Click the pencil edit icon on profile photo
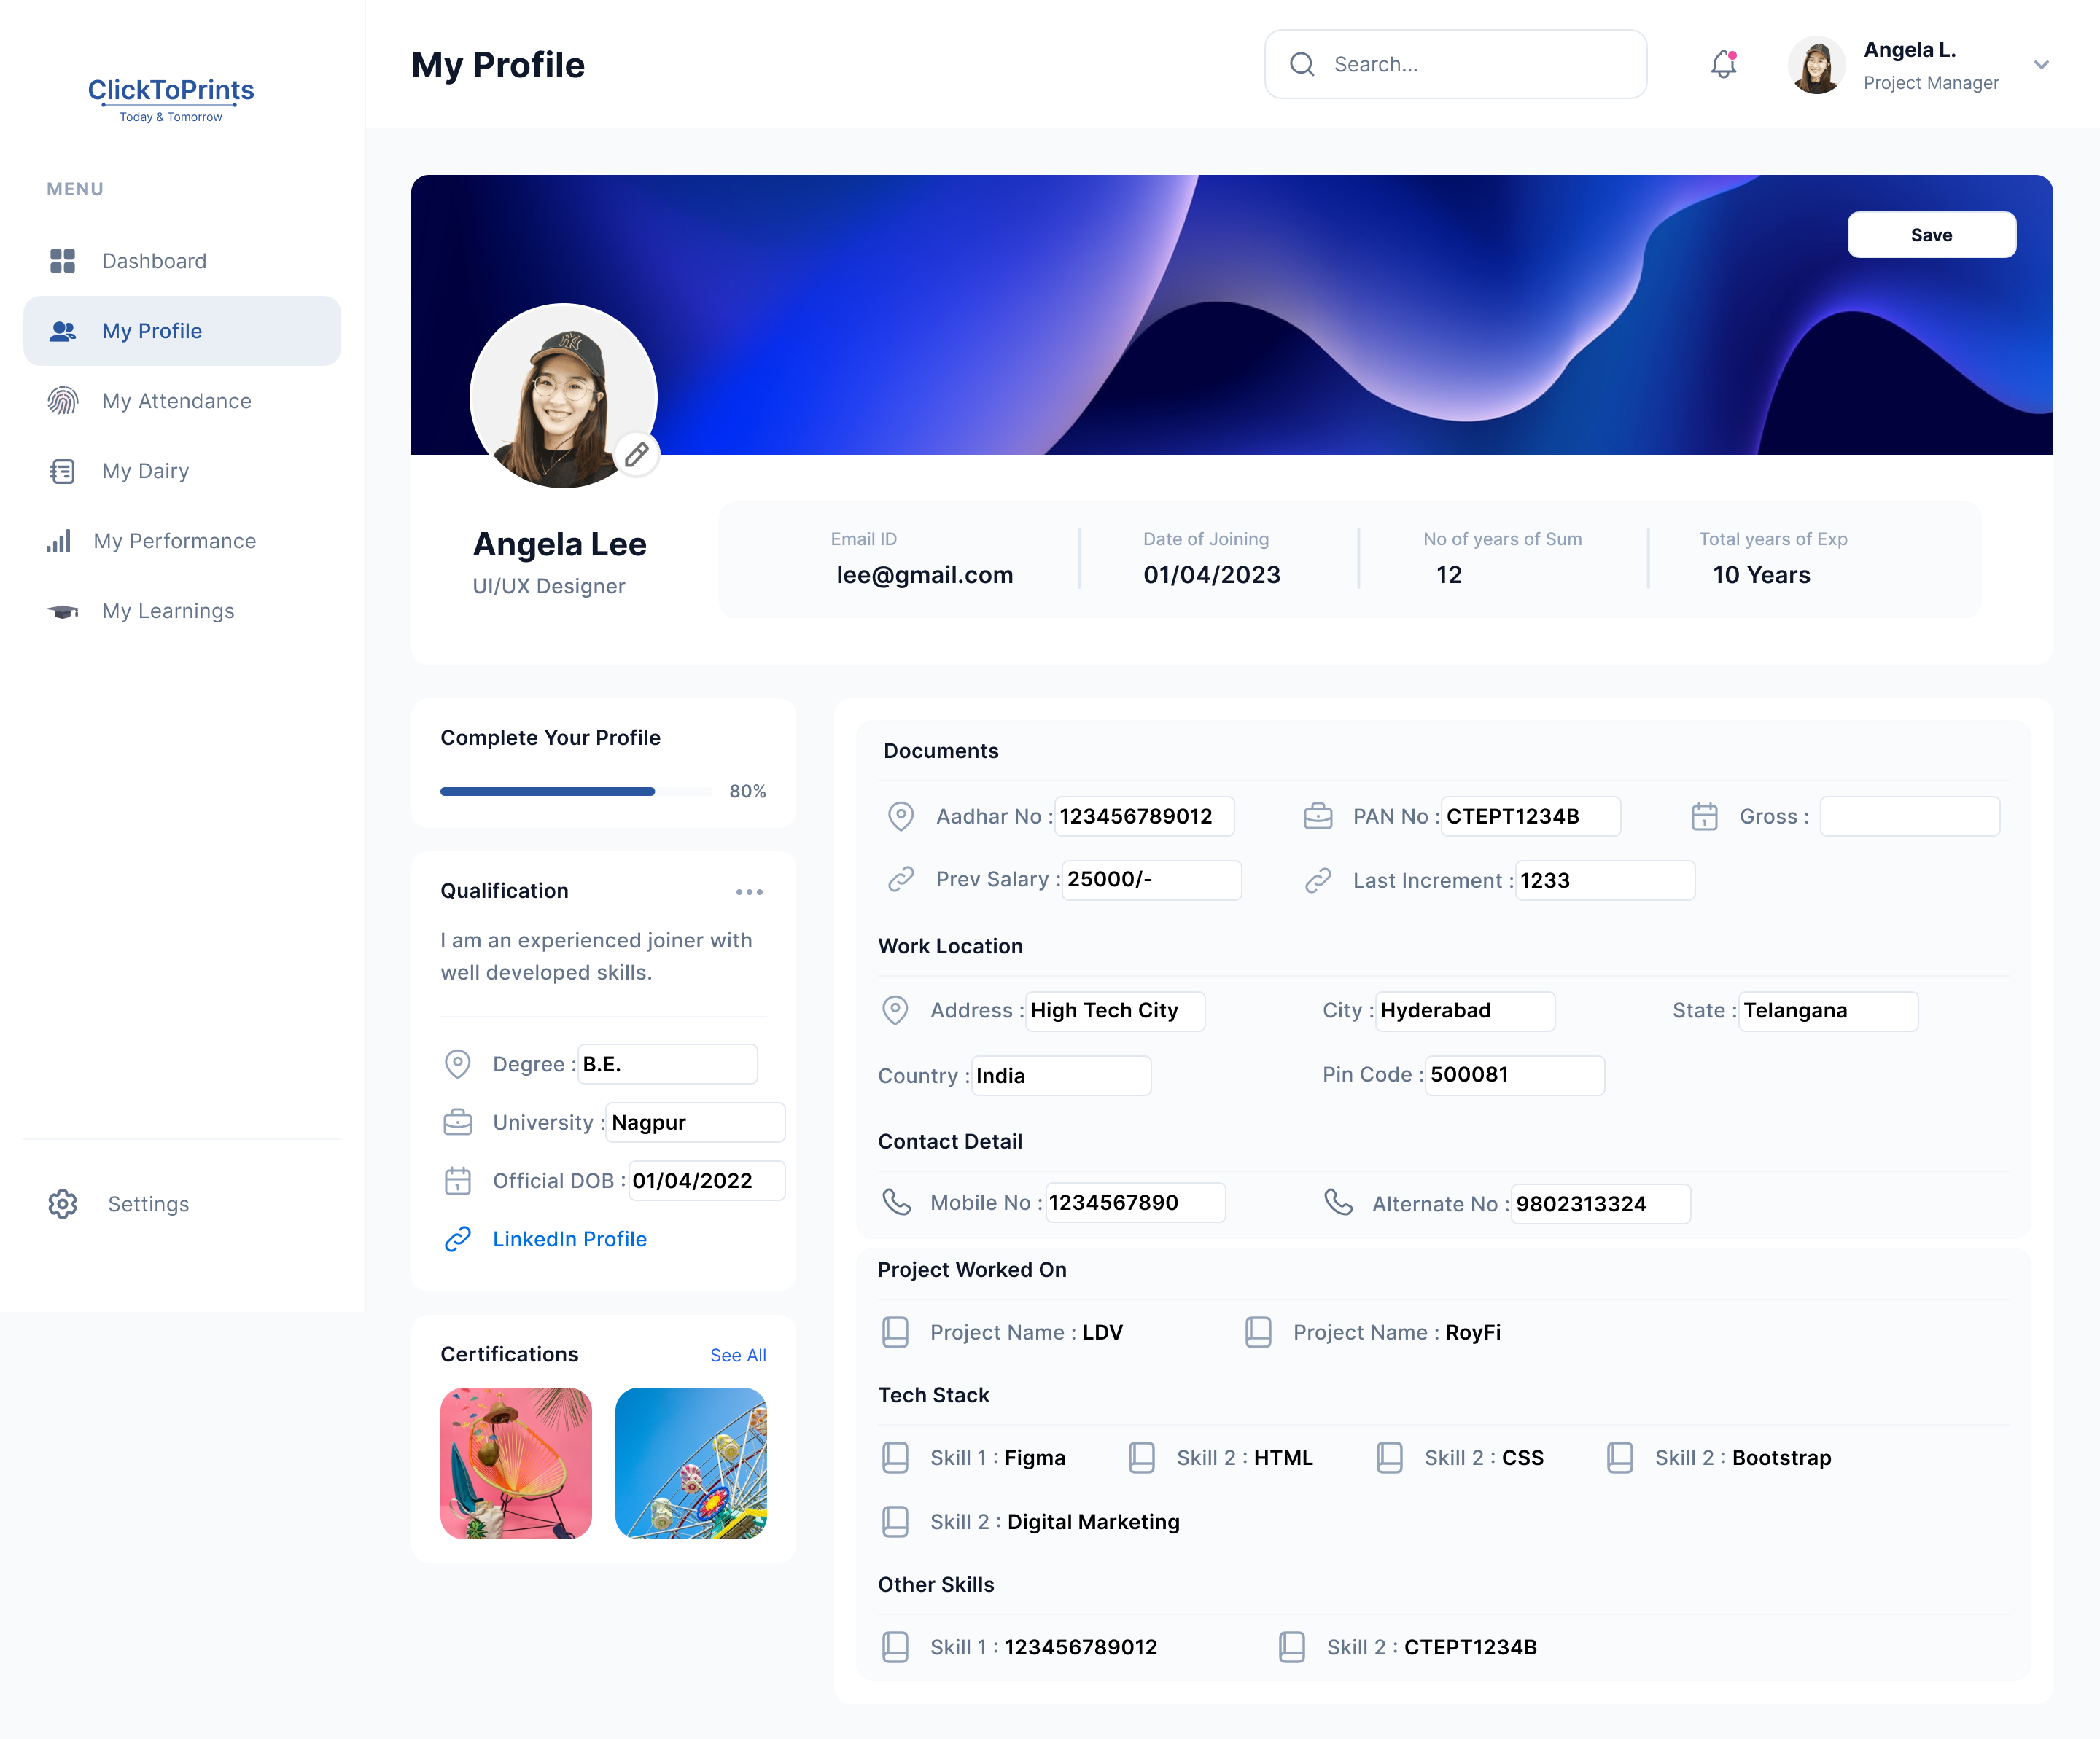This screenshot has width=2100, height=1739. (637, 455)
